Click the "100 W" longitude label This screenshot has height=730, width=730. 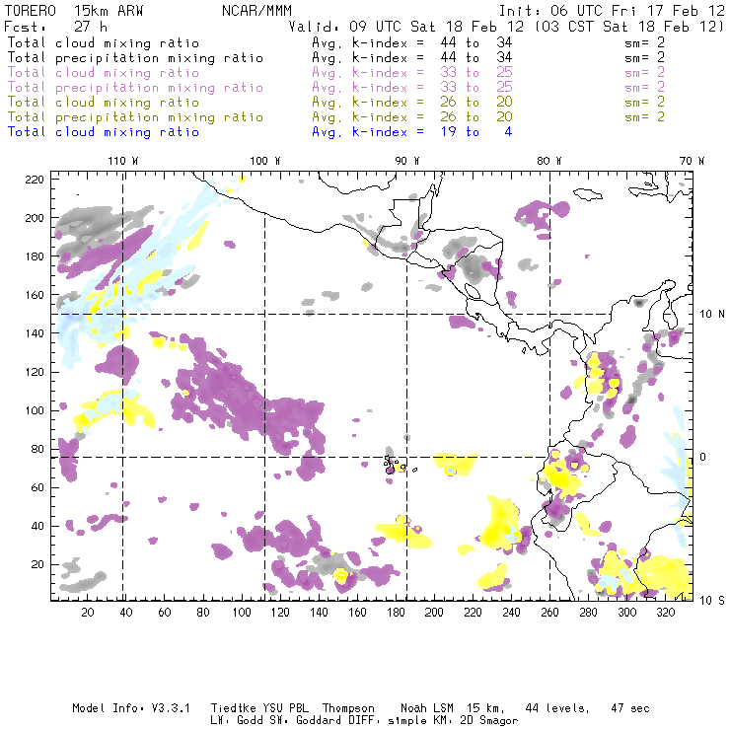coord(265,161)
